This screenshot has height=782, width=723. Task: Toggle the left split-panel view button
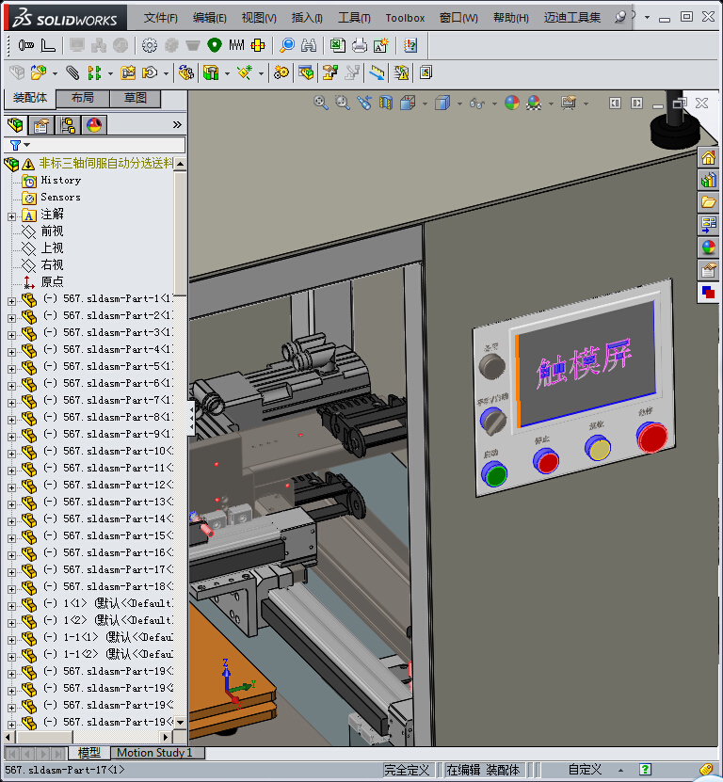[615, 103]
